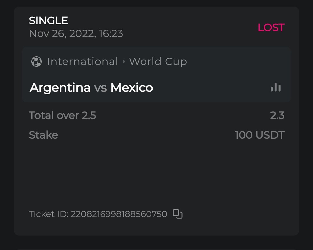Open the International category link
Image resolution: width=313 pixels, height=250 pixels.
click(x=83, y=62)
